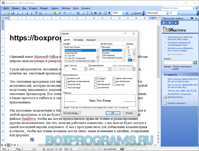This screenshot has width=199, height=151.
Task: Click the paste options icon in document
Action: point(32,140)
